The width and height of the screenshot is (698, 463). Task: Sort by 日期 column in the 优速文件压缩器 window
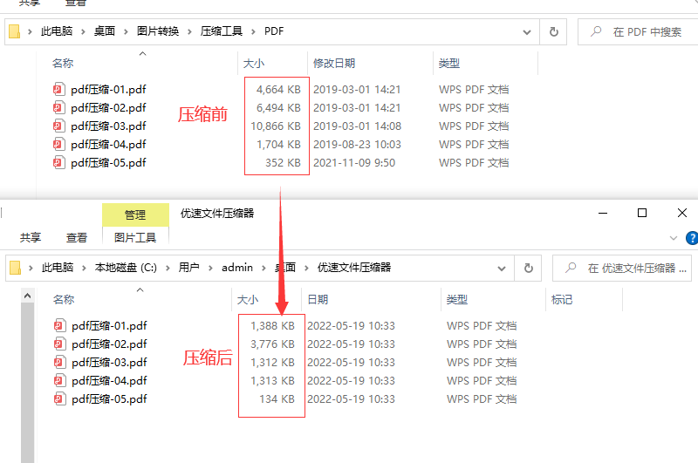[x=318, y=299]
